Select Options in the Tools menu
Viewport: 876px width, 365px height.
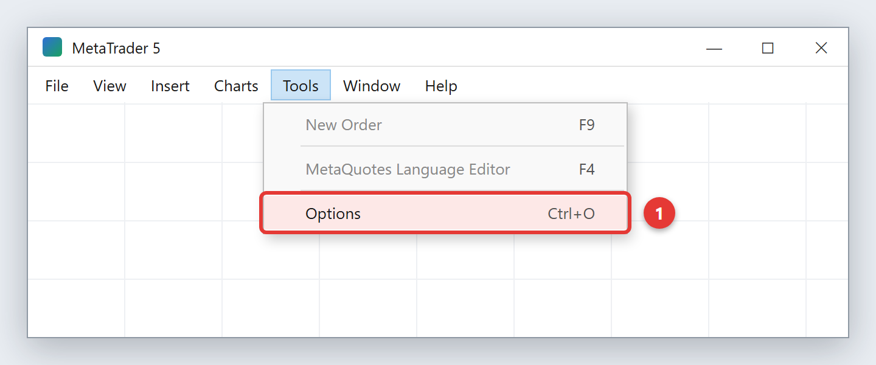[x=445, y=214]
